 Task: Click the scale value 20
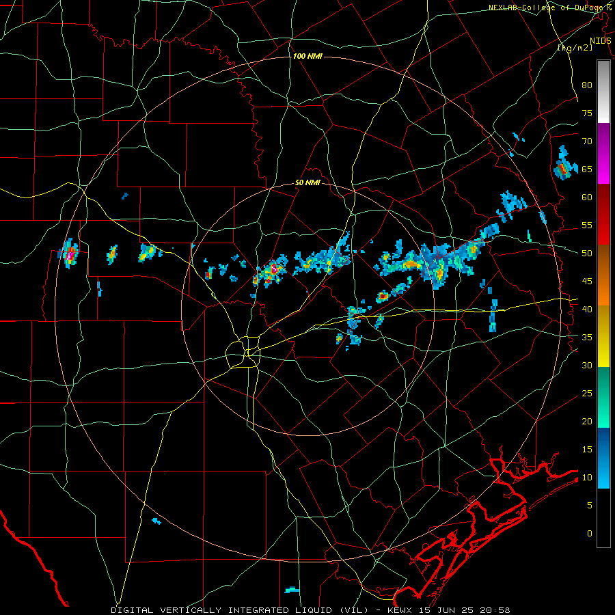[x=587, y=421]
